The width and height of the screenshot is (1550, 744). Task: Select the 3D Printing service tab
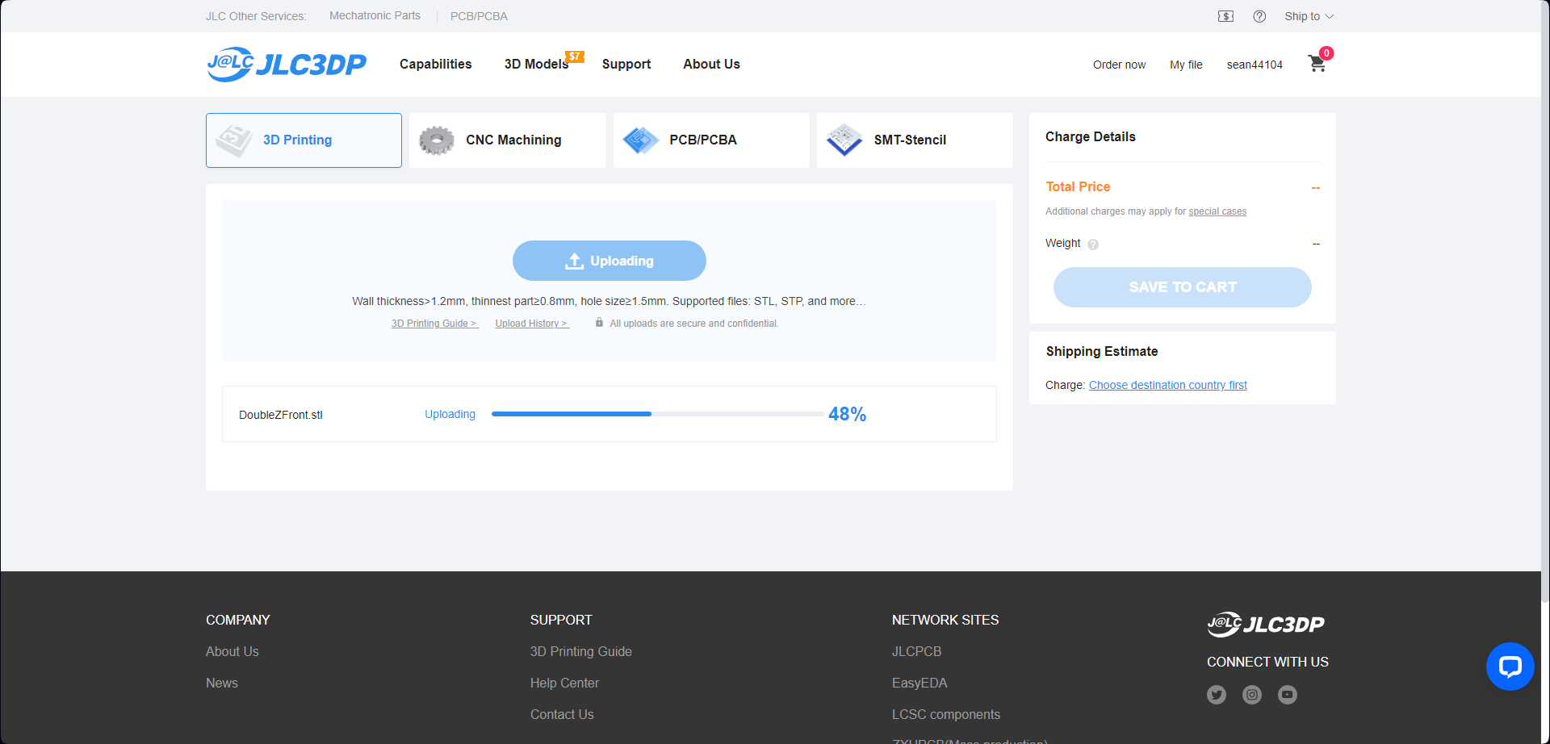pyautogui.click(x=304, y=140)
